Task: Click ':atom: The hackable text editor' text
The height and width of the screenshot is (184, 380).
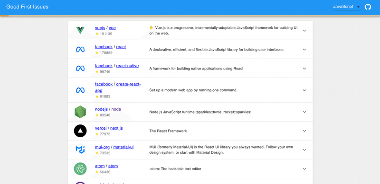Action: coord(175,169)
